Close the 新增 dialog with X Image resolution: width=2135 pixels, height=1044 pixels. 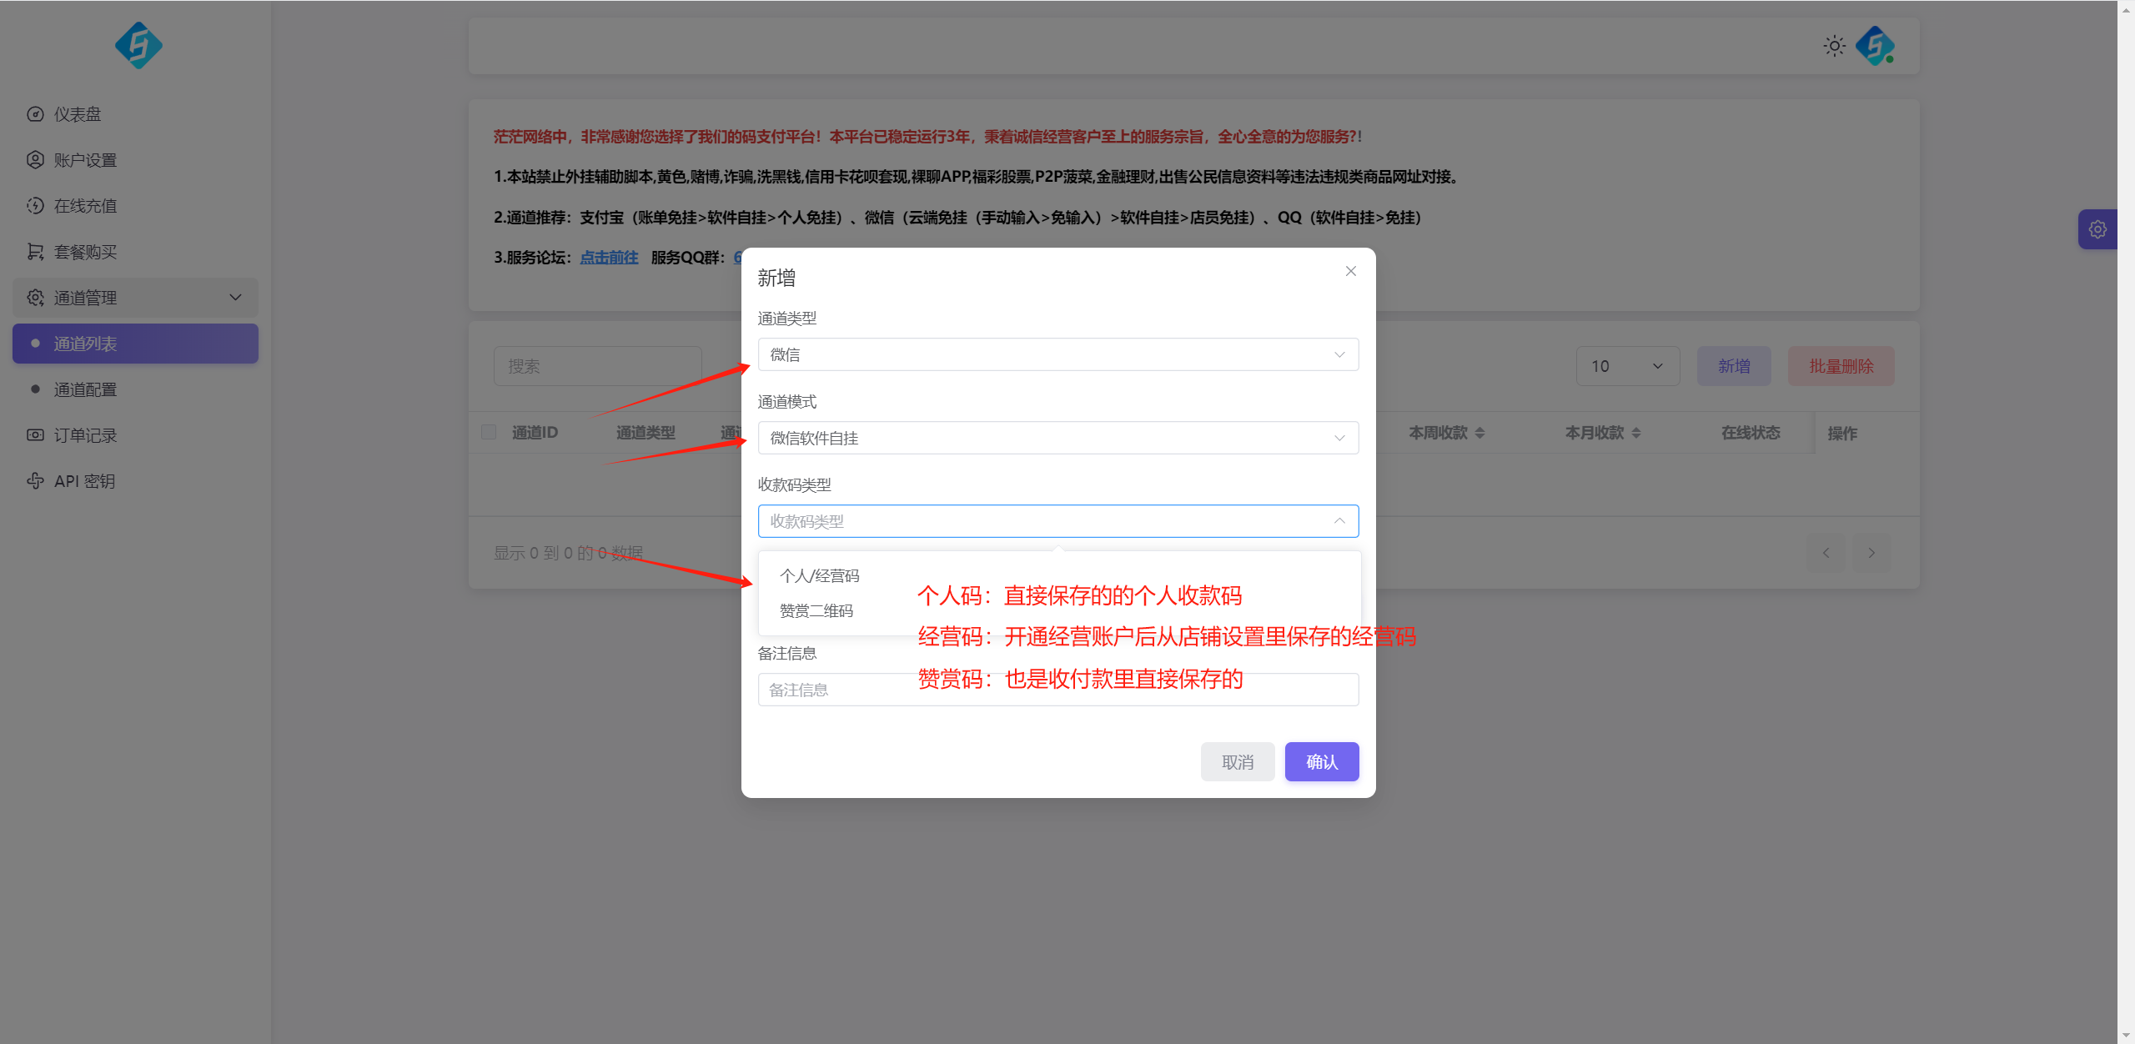pos(1351,271)
